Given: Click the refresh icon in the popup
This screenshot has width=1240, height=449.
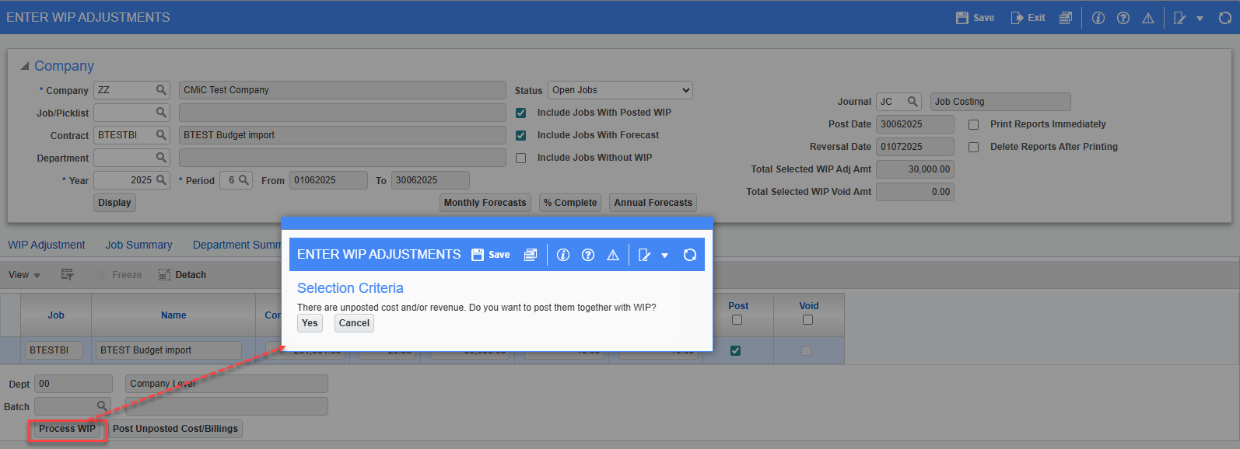Looking at the screenshot, I should [690, 255].
